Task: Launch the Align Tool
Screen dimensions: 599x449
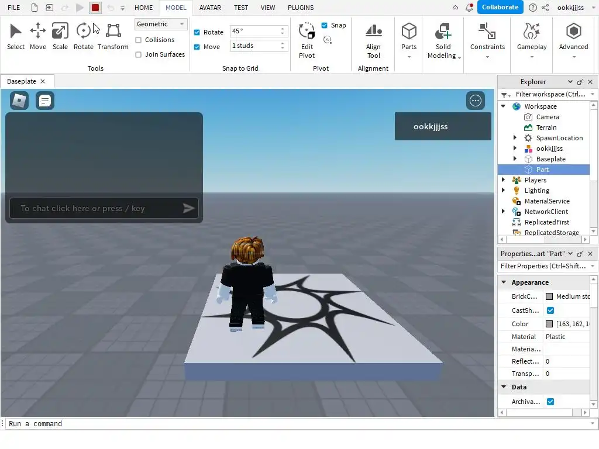Action: [373, 40]
